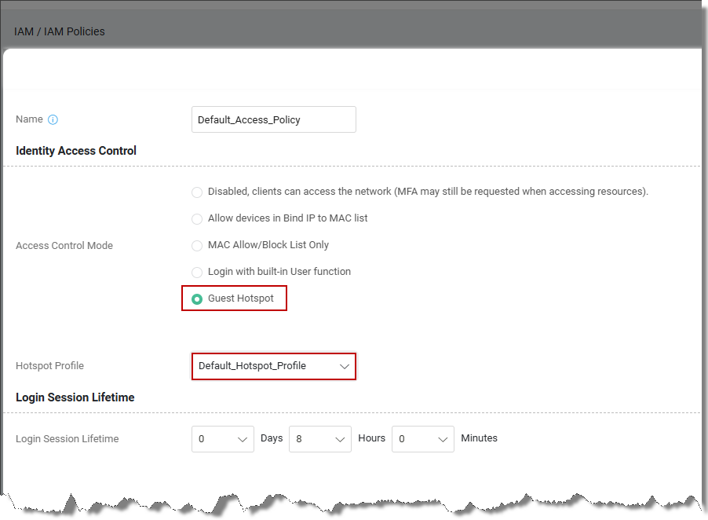Screen dimensions: 708x520
Task: Open the Hours dropdown showing 8
Action: [x=319, y=439]
